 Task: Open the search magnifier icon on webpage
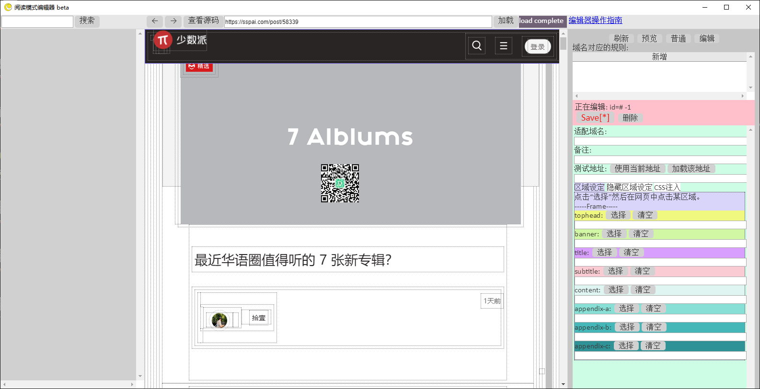477,45
